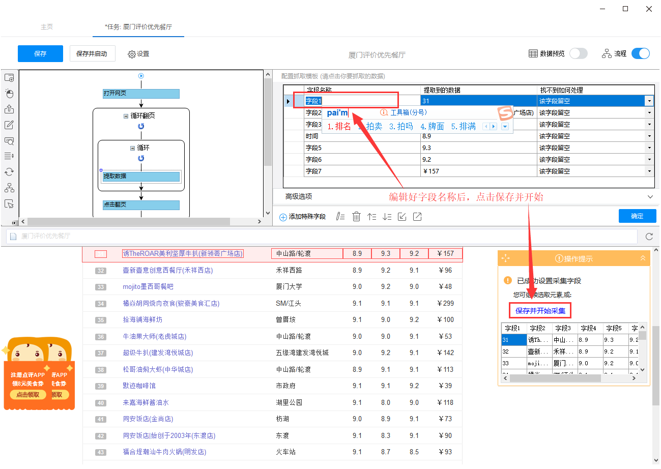661x469 pixels.
Task: Reload page with the refresh icon
Action: coord(649,237)
